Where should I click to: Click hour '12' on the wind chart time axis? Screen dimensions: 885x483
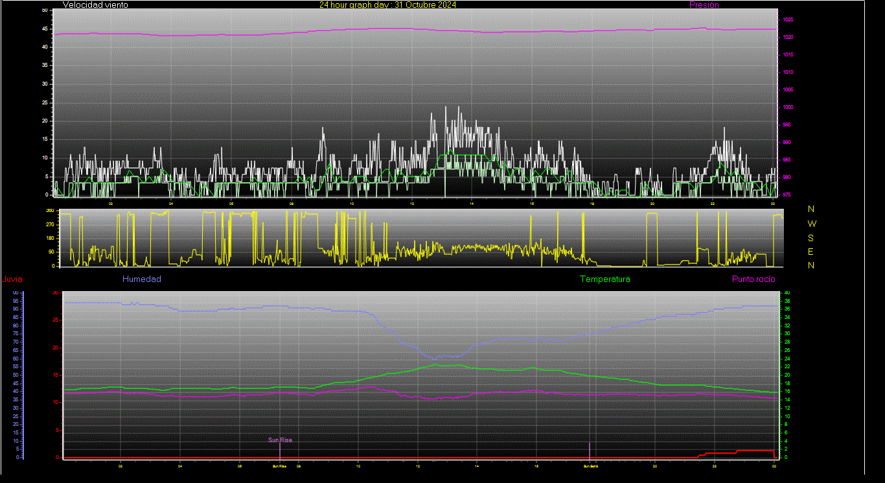point(412,204)
